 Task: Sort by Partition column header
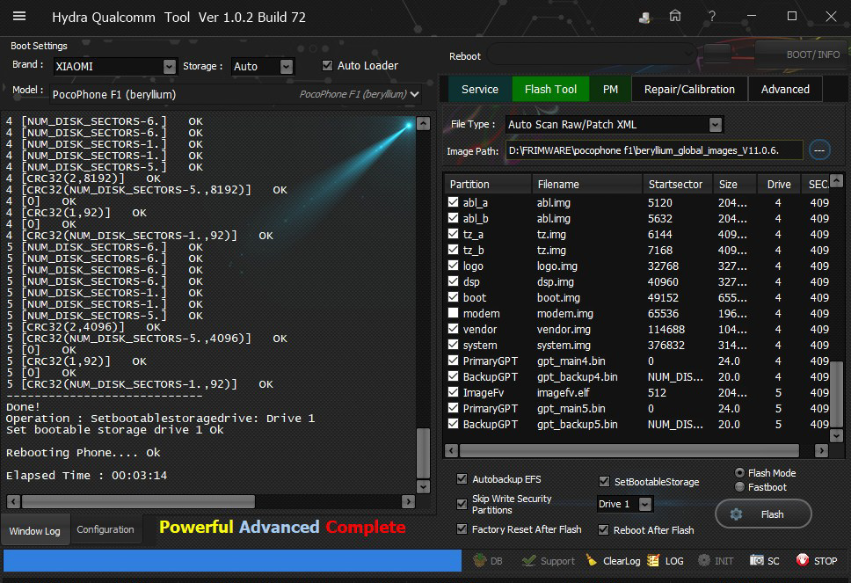tap(487, 184)
